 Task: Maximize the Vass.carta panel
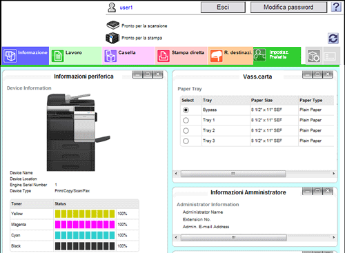(317, 74)
